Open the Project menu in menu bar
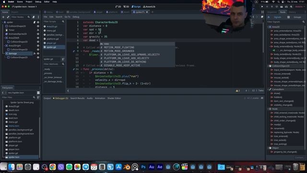The image size is (307, 173). click(x=29, y=1)
